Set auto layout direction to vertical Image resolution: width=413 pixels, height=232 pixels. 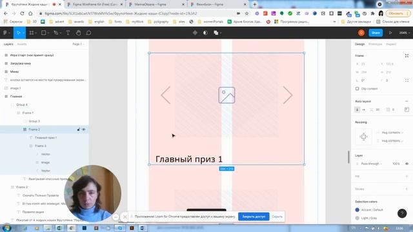(x=358, y=110)
